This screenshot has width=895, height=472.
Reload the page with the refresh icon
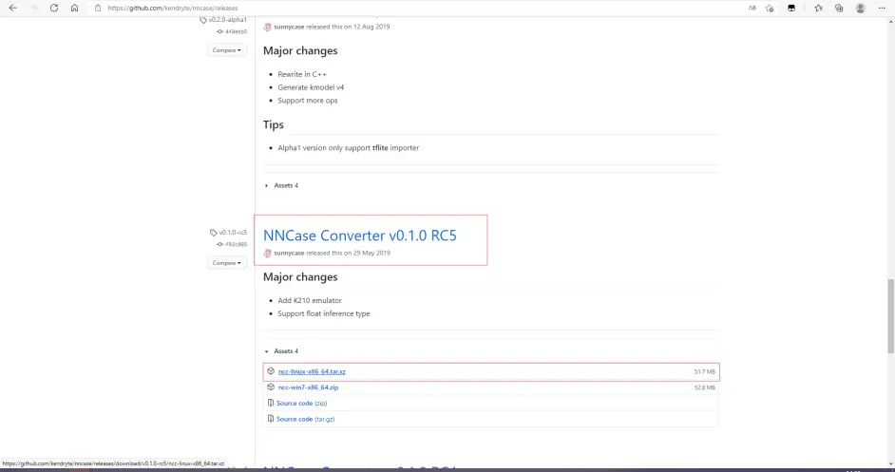point(53,8)
